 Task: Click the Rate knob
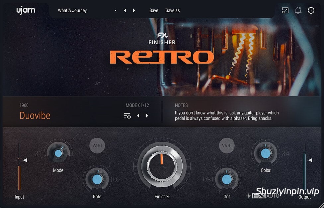tap(97, 179)
